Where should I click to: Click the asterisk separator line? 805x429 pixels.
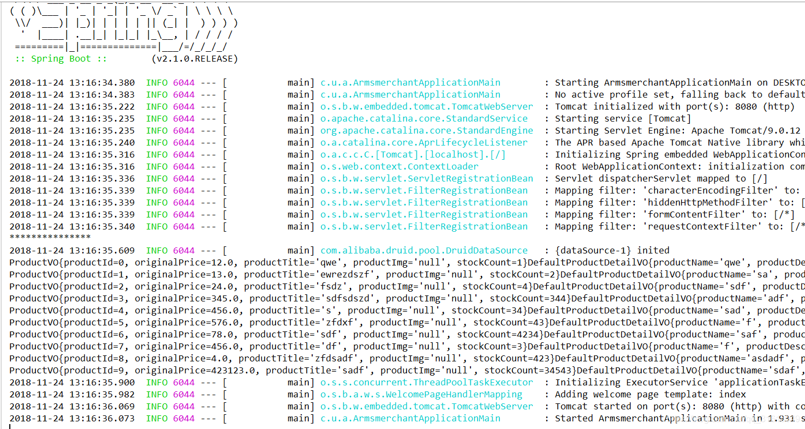click(x=49, y=237)
